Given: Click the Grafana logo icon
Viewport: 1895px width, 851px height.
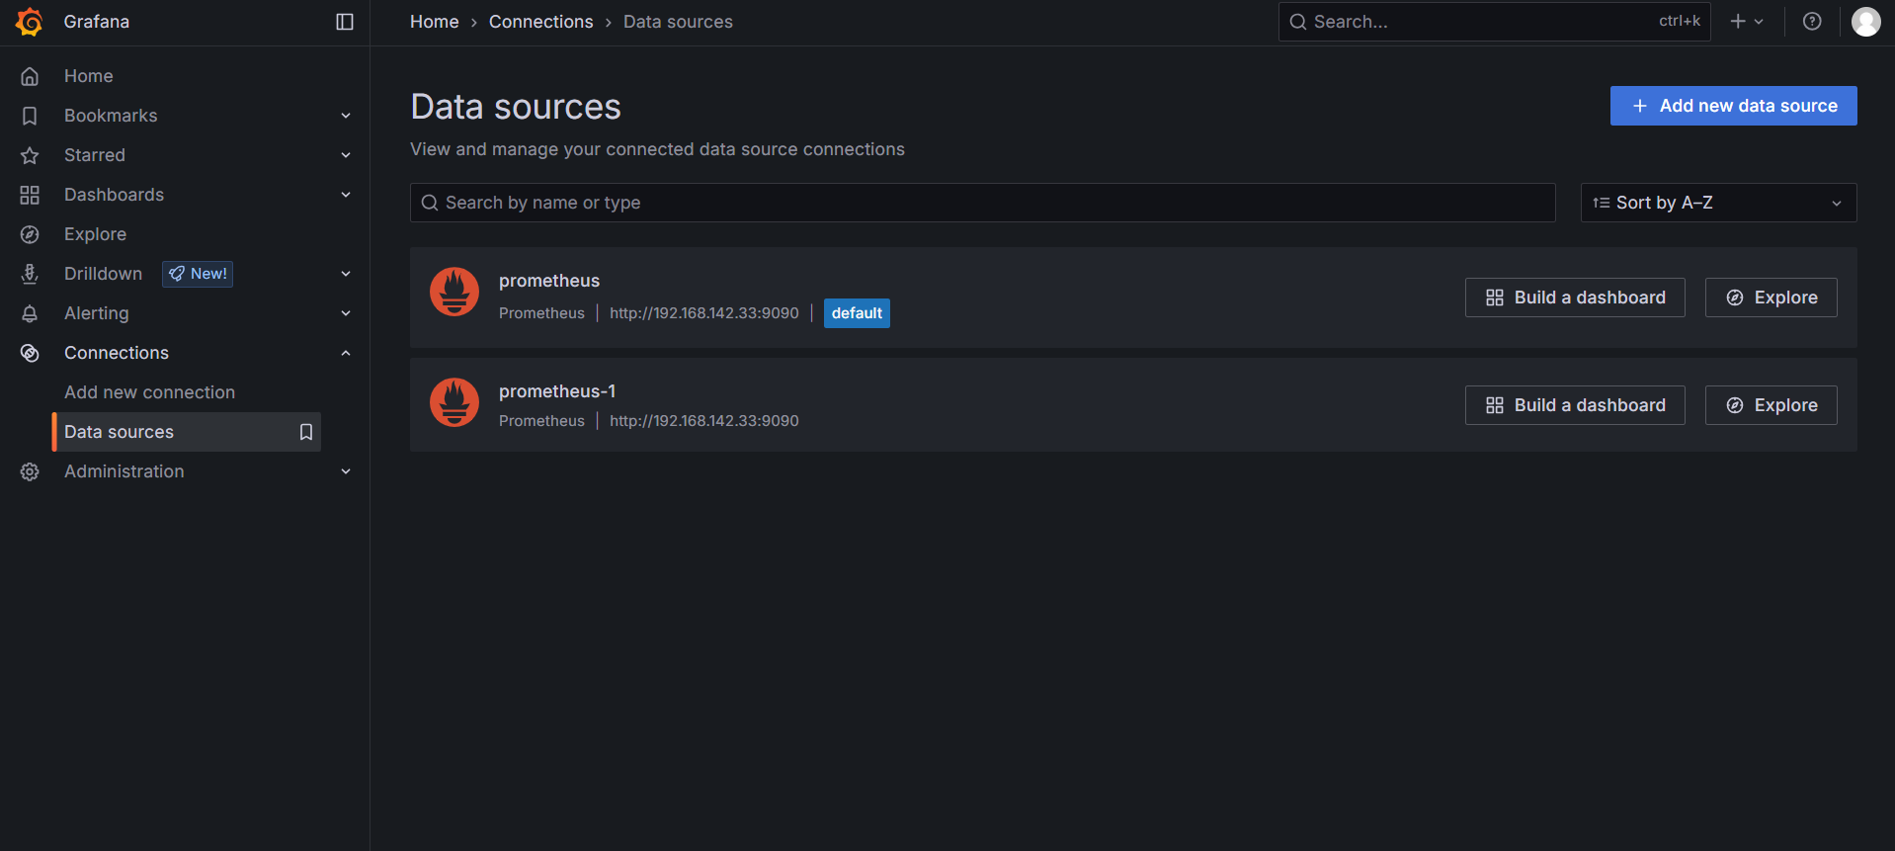Looking at the screenshot, I should click(30, 22).
